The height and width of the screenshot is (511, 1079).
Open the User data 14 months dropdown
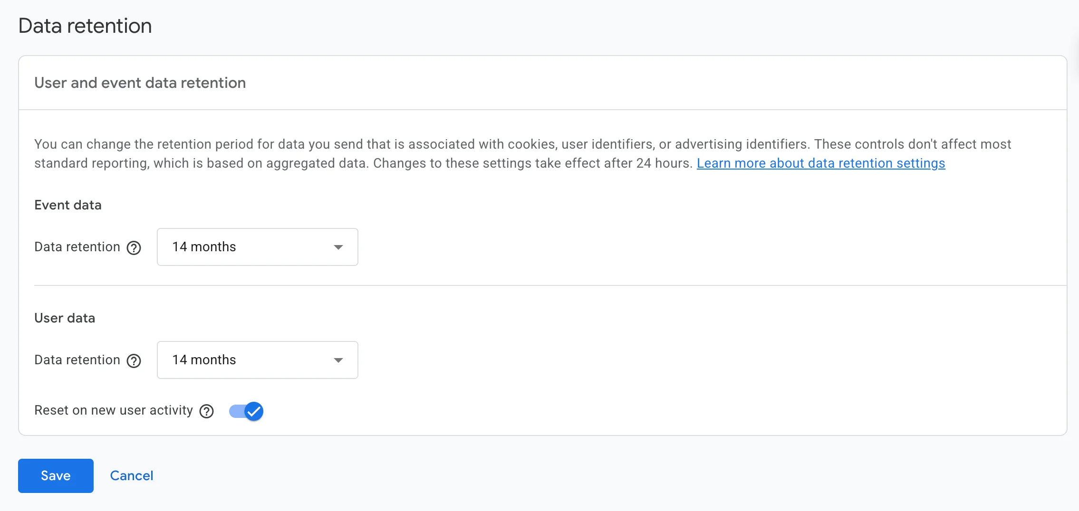257,360
